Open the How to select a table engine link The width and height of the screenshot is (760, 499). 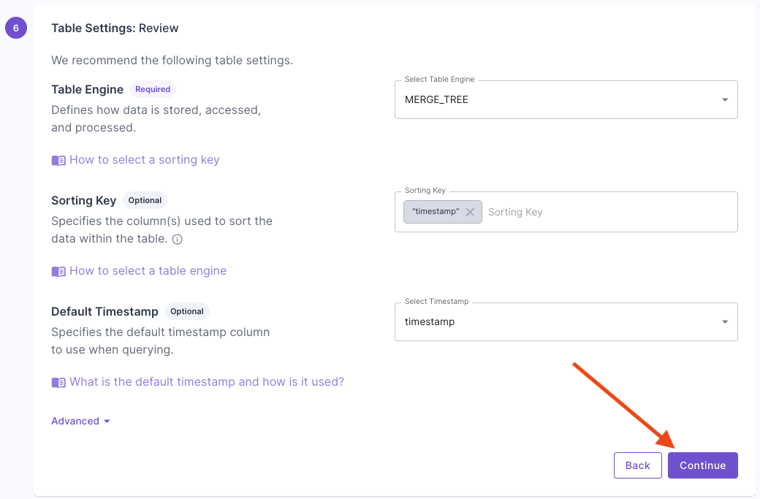point(148,270)
